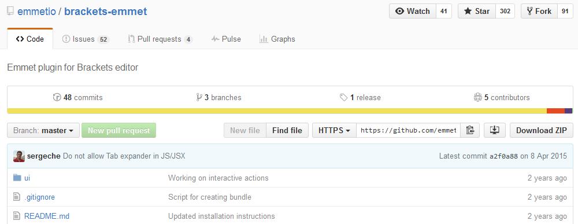Click the branches fork icon
The image size is (578, 224).
199,97
